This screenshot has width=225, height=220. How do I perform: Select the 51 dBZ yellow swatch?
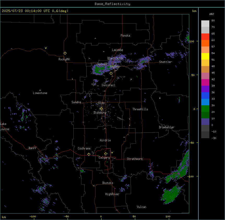[x=205, y=56]
